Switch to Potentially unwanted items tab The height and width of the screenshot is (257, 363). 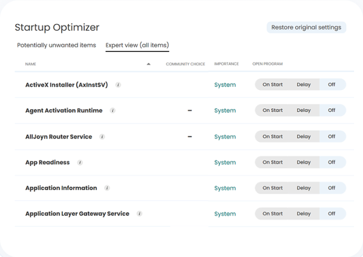click(57, 45)
